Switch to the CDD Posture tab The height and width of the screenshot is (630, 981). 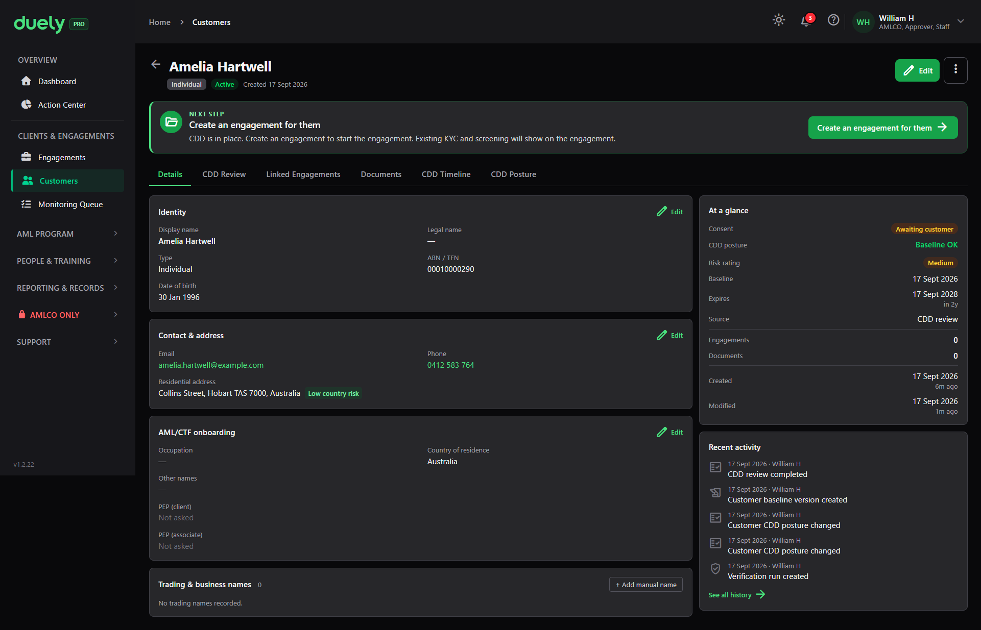tap(513, 174)
